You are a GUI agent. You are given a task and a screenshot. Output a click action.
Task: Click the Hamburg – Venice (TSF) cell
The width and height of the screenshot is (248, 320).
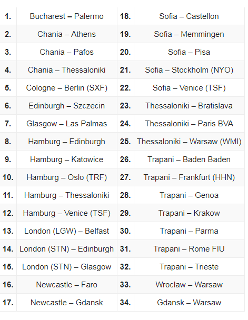tap(66, 213)
